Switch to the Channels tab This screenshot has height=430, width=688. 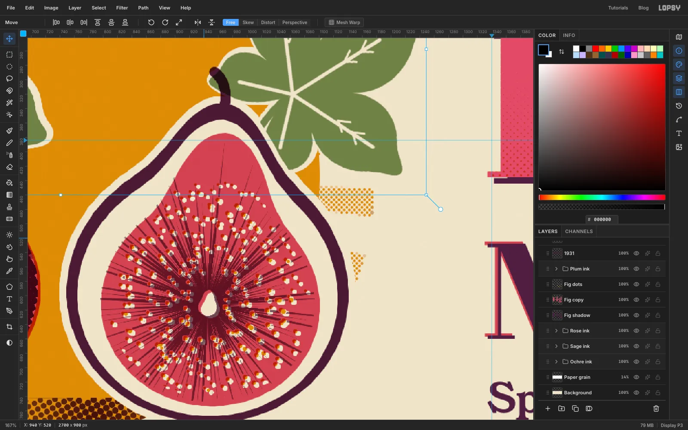(x=579, y=231)
